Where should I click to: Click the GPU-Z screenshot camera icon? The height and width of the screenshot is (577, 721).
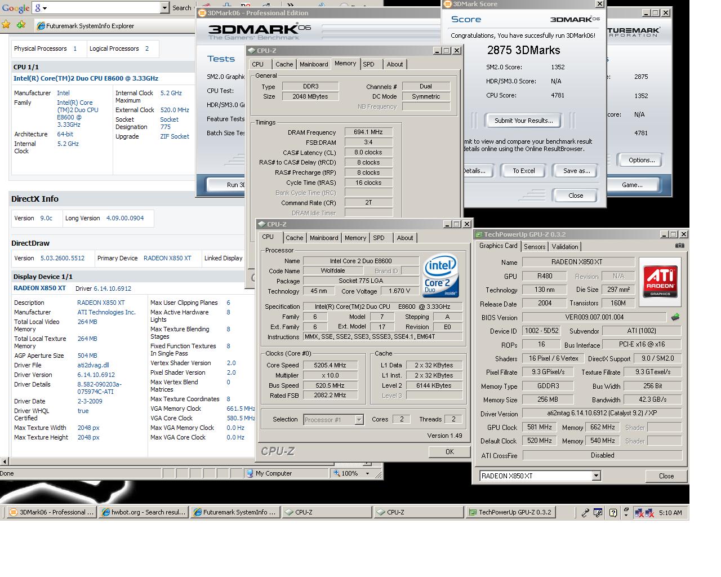click(680, 246)
